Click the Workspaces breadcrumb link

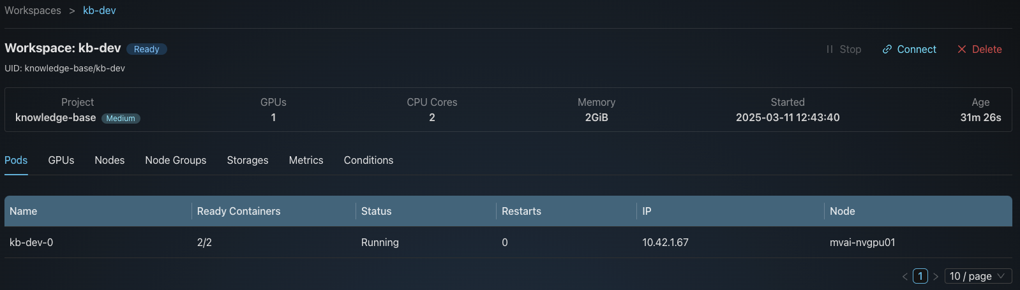(x=33, y=10)
